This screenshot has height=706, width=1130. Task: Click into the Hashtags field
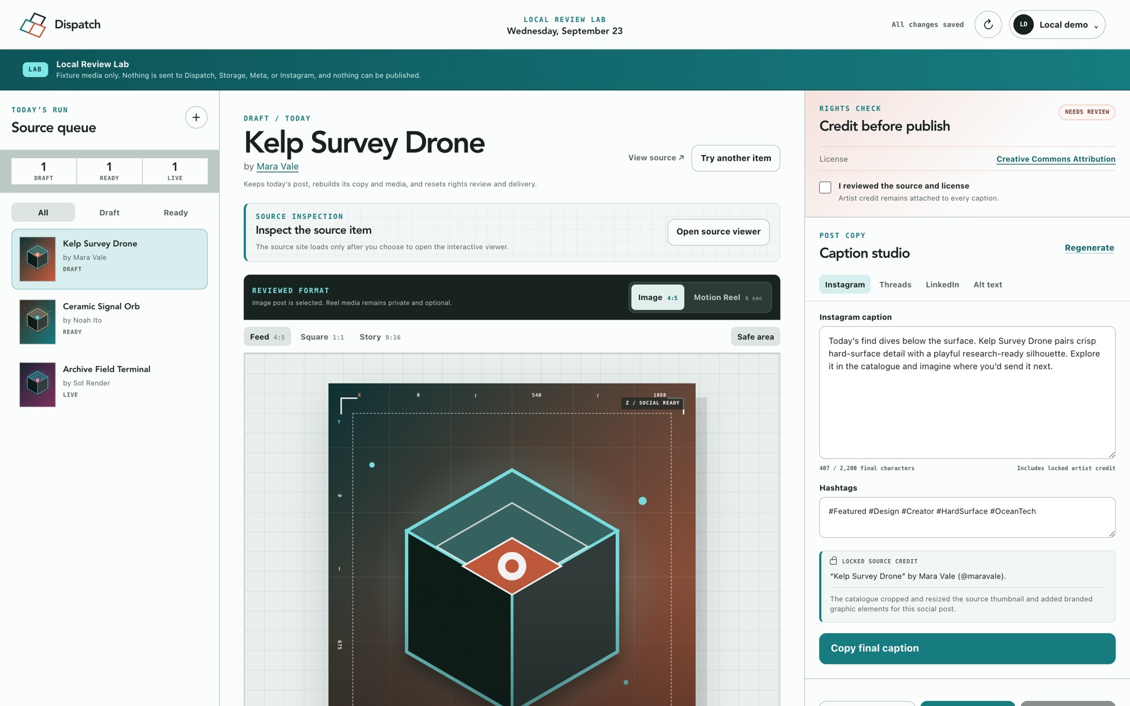point(967,517)
